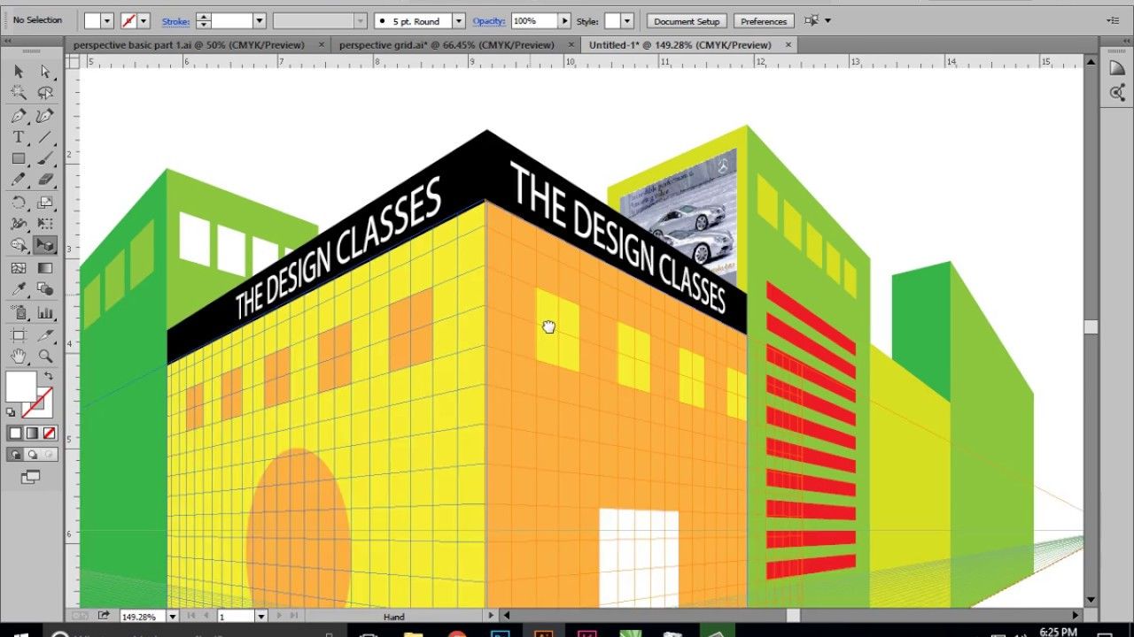Select the Rotate tool
The height and width of the screenshot is (637, 1134).
click(19, 203)
